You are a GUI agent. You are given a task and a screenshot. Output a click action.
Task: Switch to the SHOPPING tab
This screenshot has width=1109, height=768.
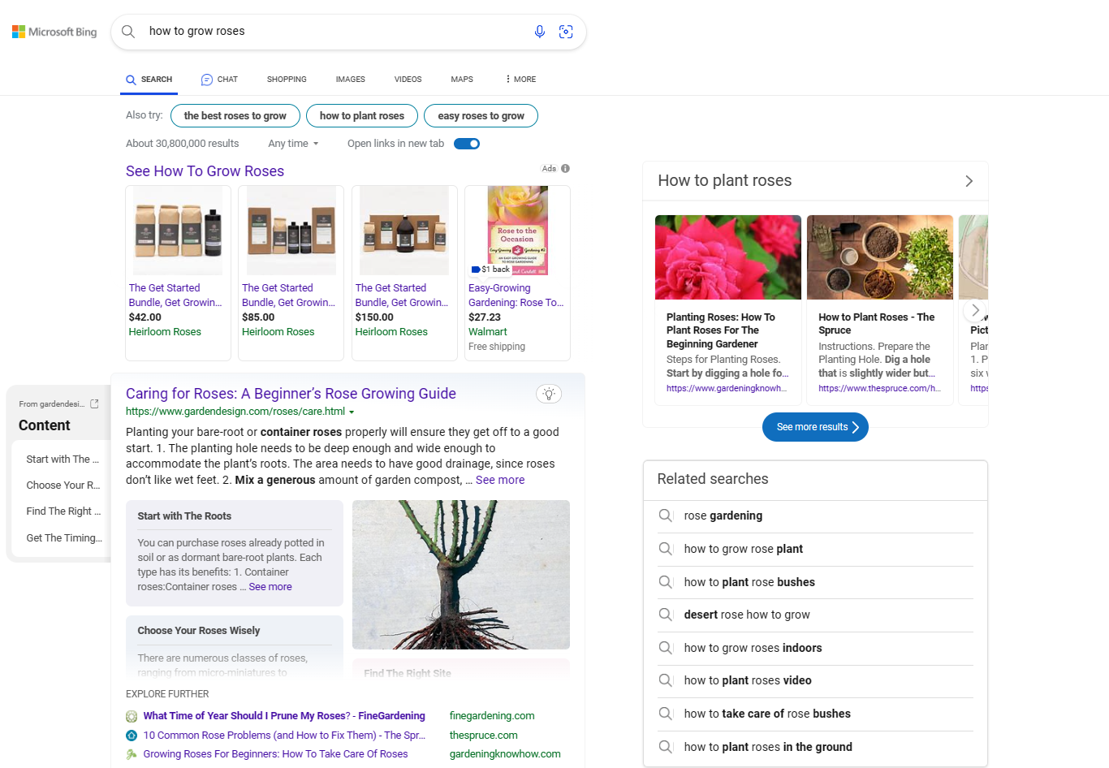coord(287,80)
